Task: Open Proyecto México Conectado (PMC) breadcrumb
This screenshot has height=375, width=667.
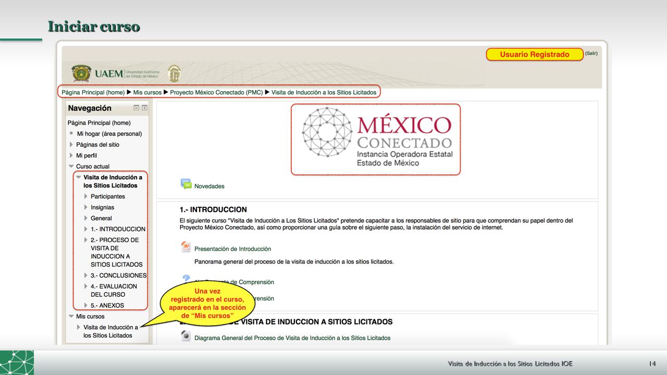Action: [216, 92]
